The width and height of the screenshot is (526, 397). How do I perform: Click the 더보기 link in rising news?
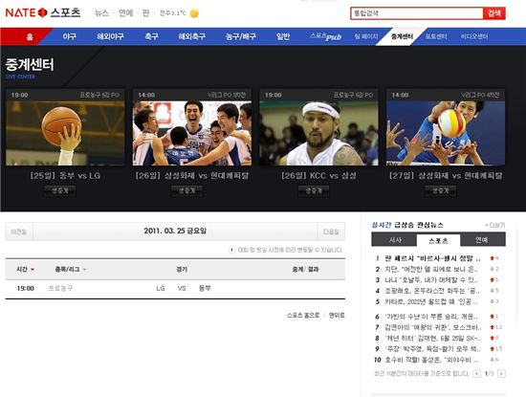point(495,225)
